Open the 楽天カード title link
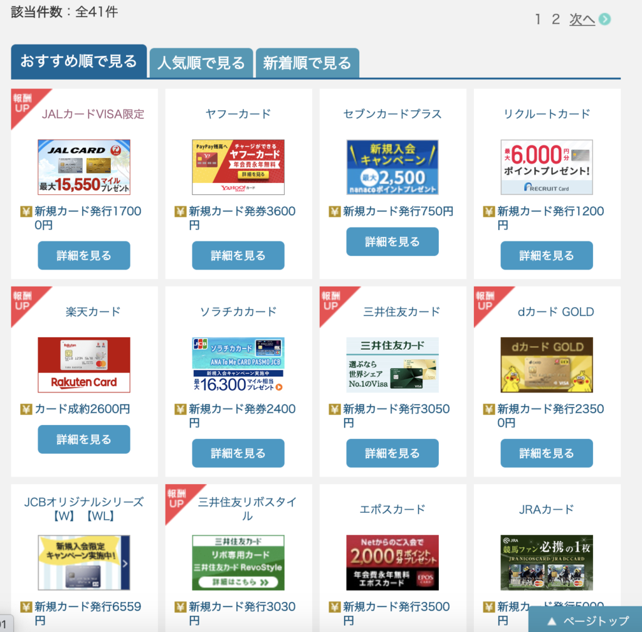The image size is (642, 632). tap(93, 312)
